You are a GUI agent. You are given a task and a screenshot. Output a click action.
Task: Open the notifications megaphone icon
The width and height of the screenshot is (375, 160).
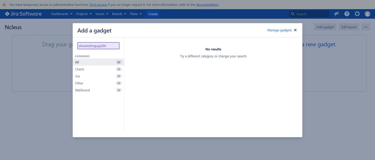(337, 14)
